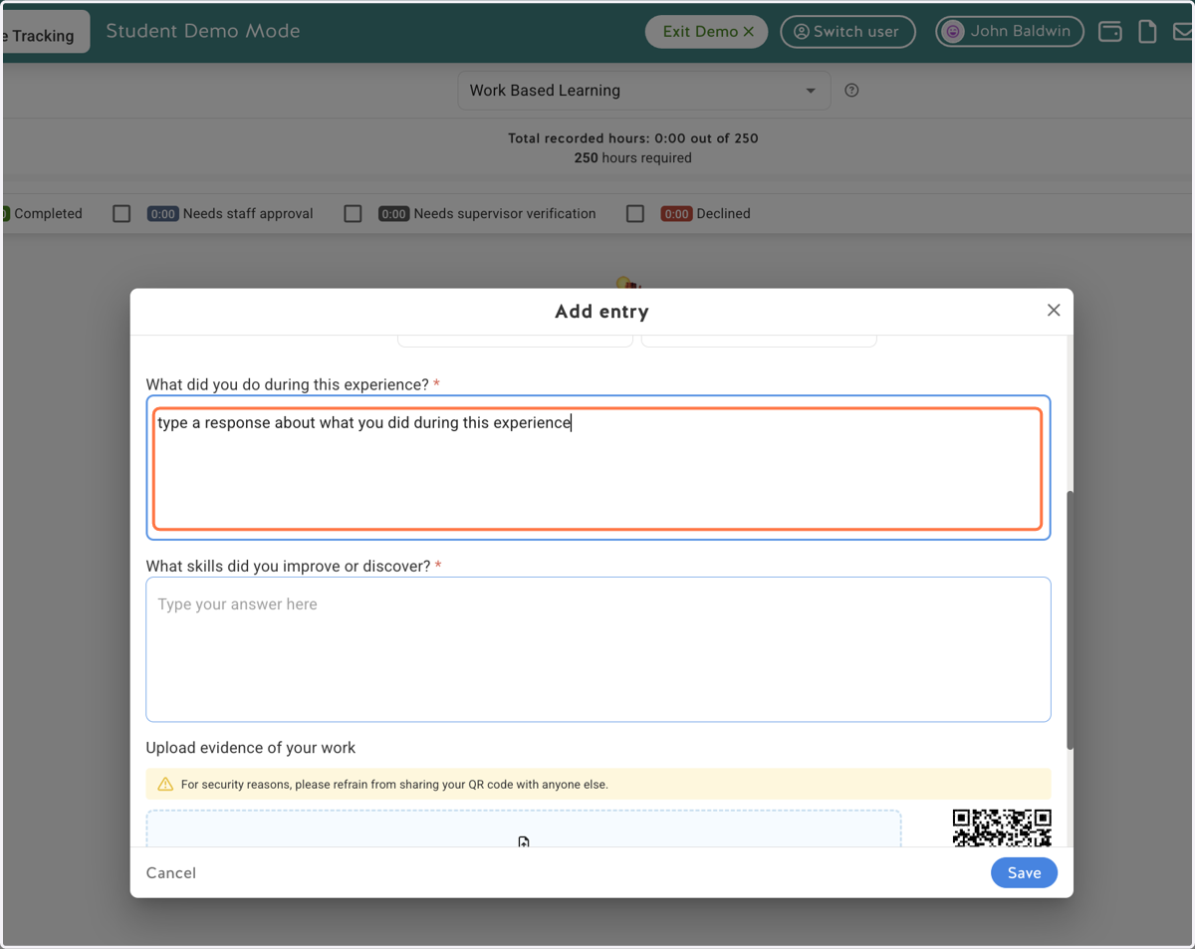Click the dashed file upload area

524,829
